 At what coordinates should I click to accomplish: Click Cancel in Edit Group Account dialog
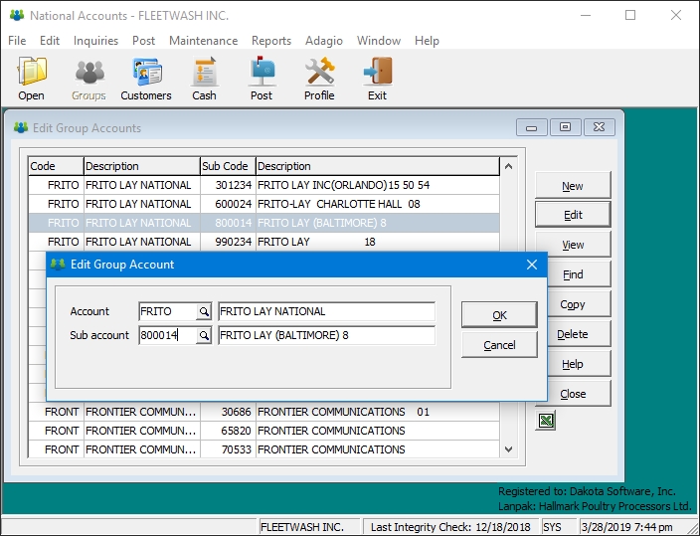(499, 345)
